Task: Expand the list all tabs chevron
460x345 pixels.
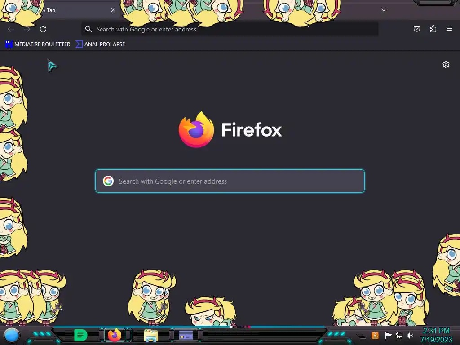Action: (384, 10)
